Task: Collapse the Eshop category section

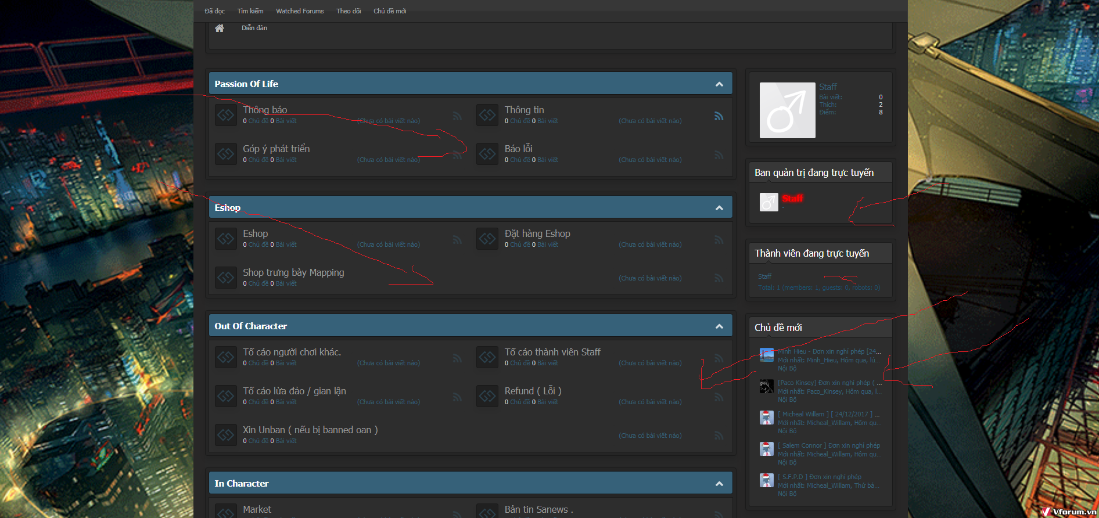Action: 719,208
